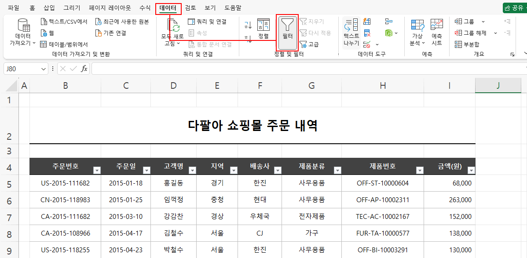This screenshot has width=527, height=258.
Task: Switch to the 그리기 (Draw) tab
Action: pos(72,8)
